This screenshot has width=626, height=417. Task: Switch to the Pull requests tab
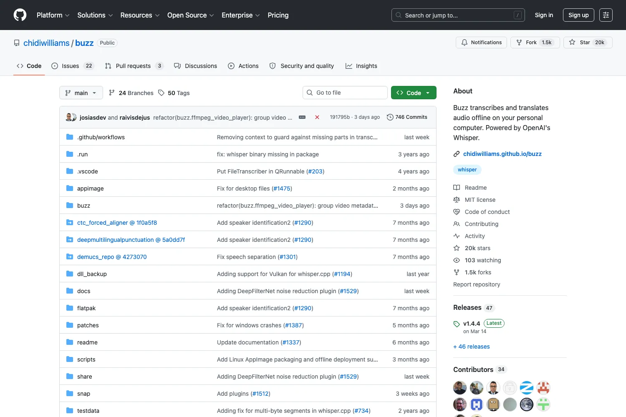(134, 66)
